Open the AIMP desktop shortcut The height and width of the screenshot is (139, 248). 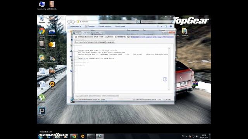(x=52, y=85)
